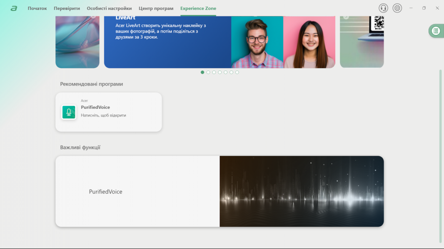Open the green floating notes panel icon
Image resolution: width=444 pixels, height=249 pixels.
[x=436, y=31]
